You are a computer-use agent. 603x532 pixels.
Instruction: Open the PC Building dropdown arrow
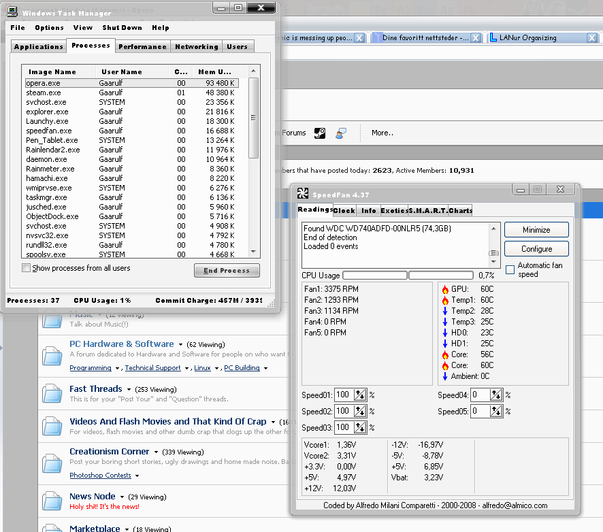tap(265, 368)
